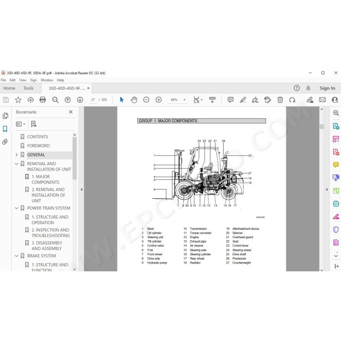Zoom out with minus button

(x=146, y=100)
